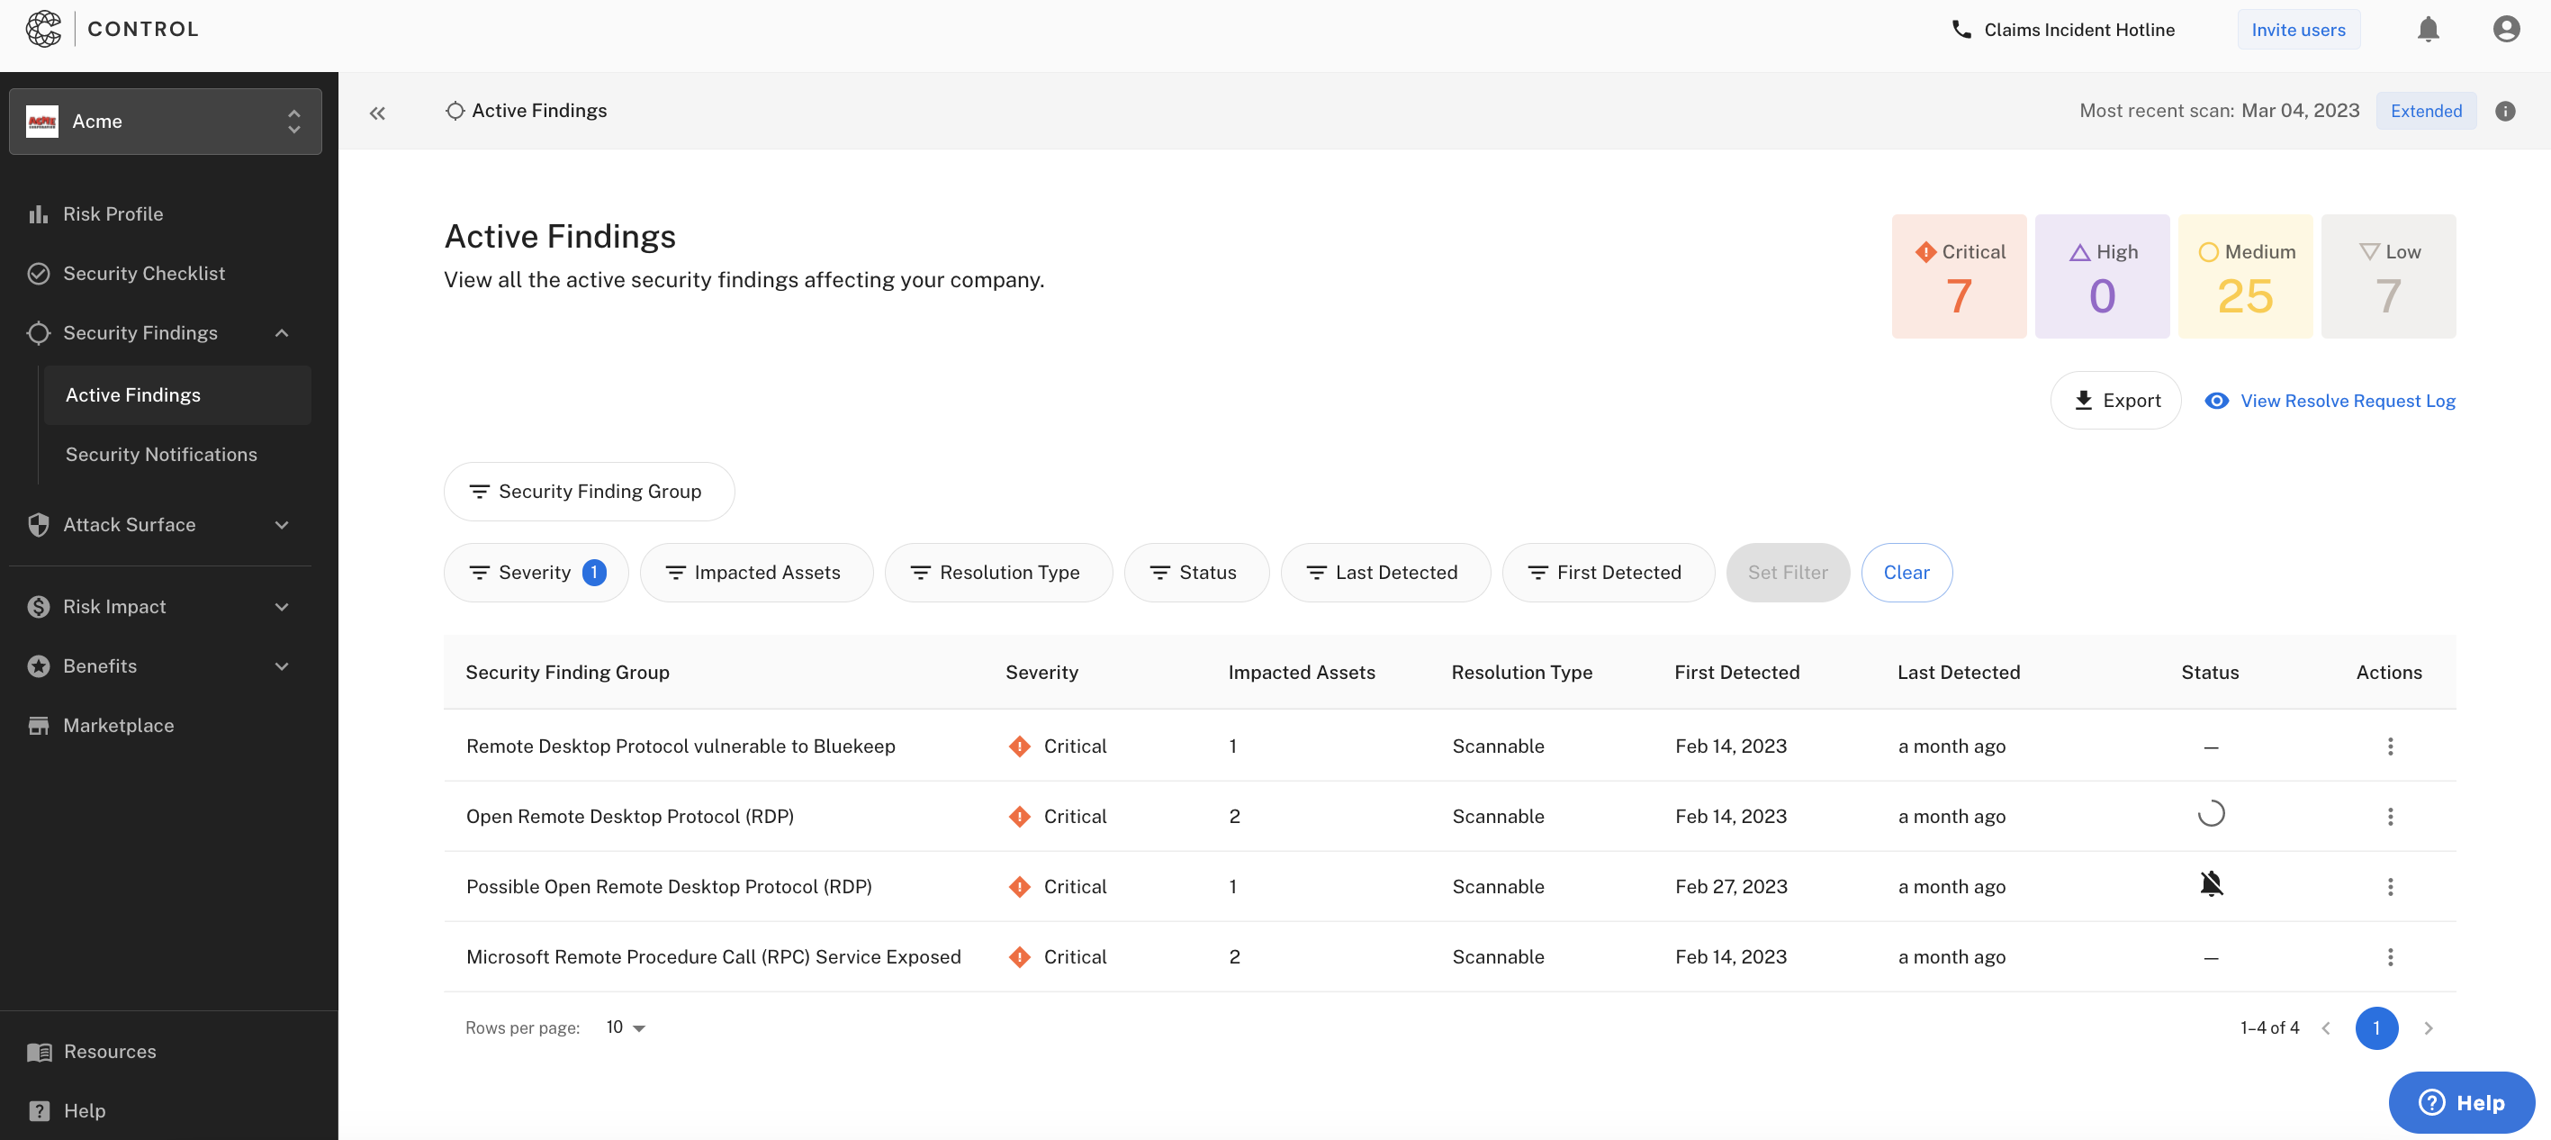
Task: Open the user account avatar menu
Action: point(2505,30)
